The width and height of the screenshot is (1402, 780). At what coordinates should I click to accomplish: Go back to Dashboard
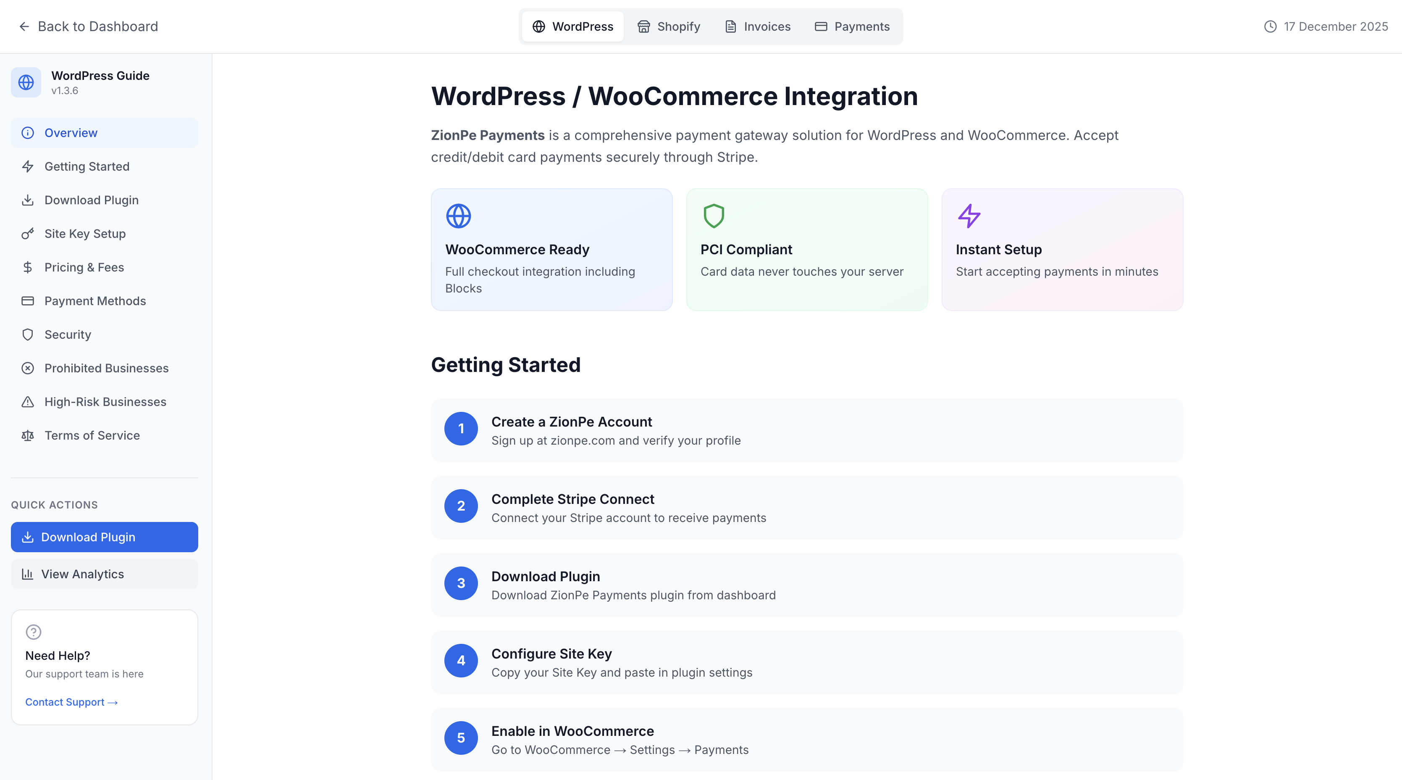pos(88,27)
